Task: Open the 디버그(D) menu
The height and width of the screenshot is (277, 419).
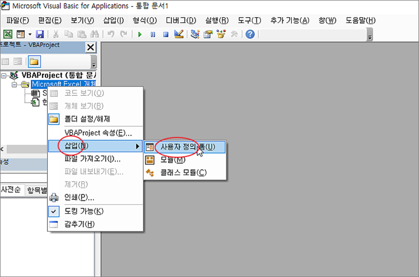Action: click(181, 20)
